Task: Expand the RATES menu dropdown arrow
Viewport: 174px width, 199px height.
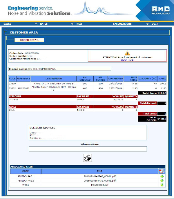Action: 72,24
